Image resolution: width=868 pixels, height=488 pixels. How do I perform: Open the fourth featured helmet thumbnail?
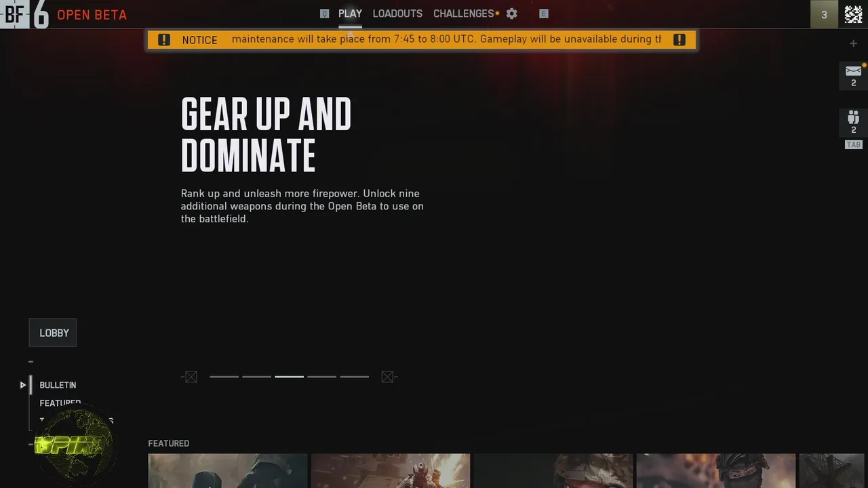coord(716,470)
